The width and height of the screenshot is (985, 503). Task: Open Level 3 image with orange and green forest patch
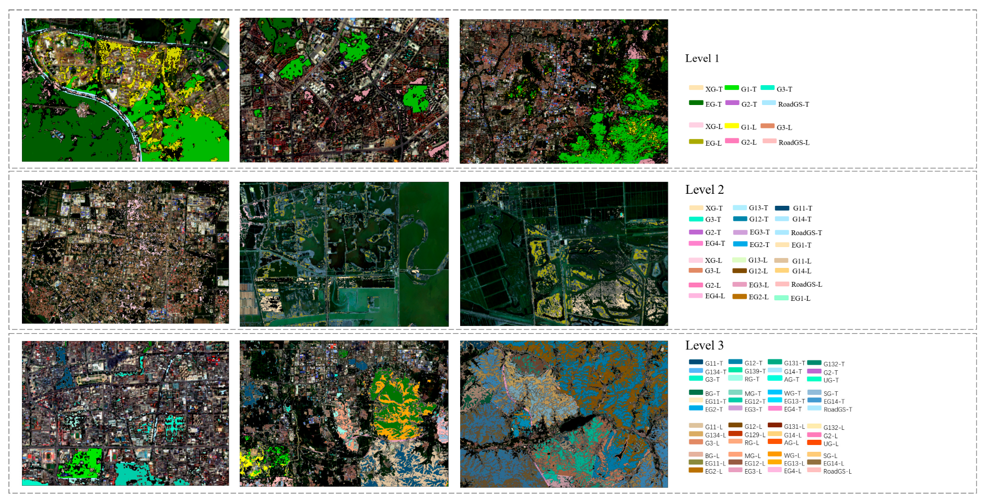click(x=344, y=414)
